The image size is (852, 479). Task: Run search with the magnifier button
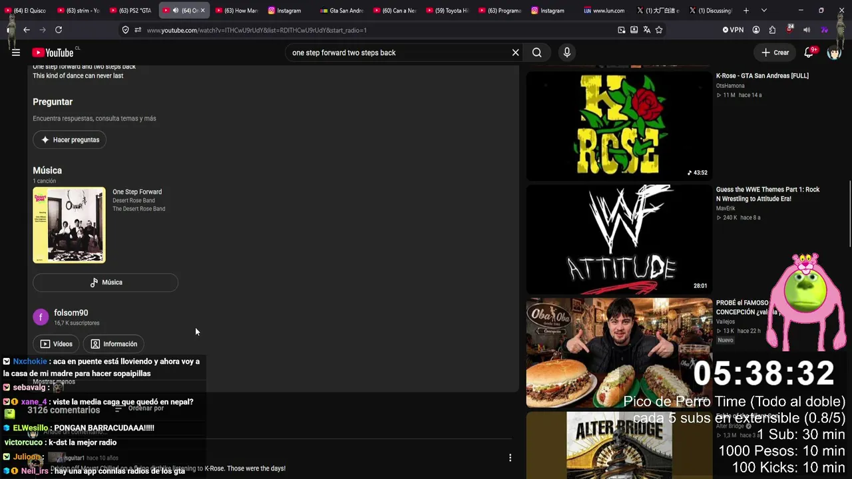[537, 53]
